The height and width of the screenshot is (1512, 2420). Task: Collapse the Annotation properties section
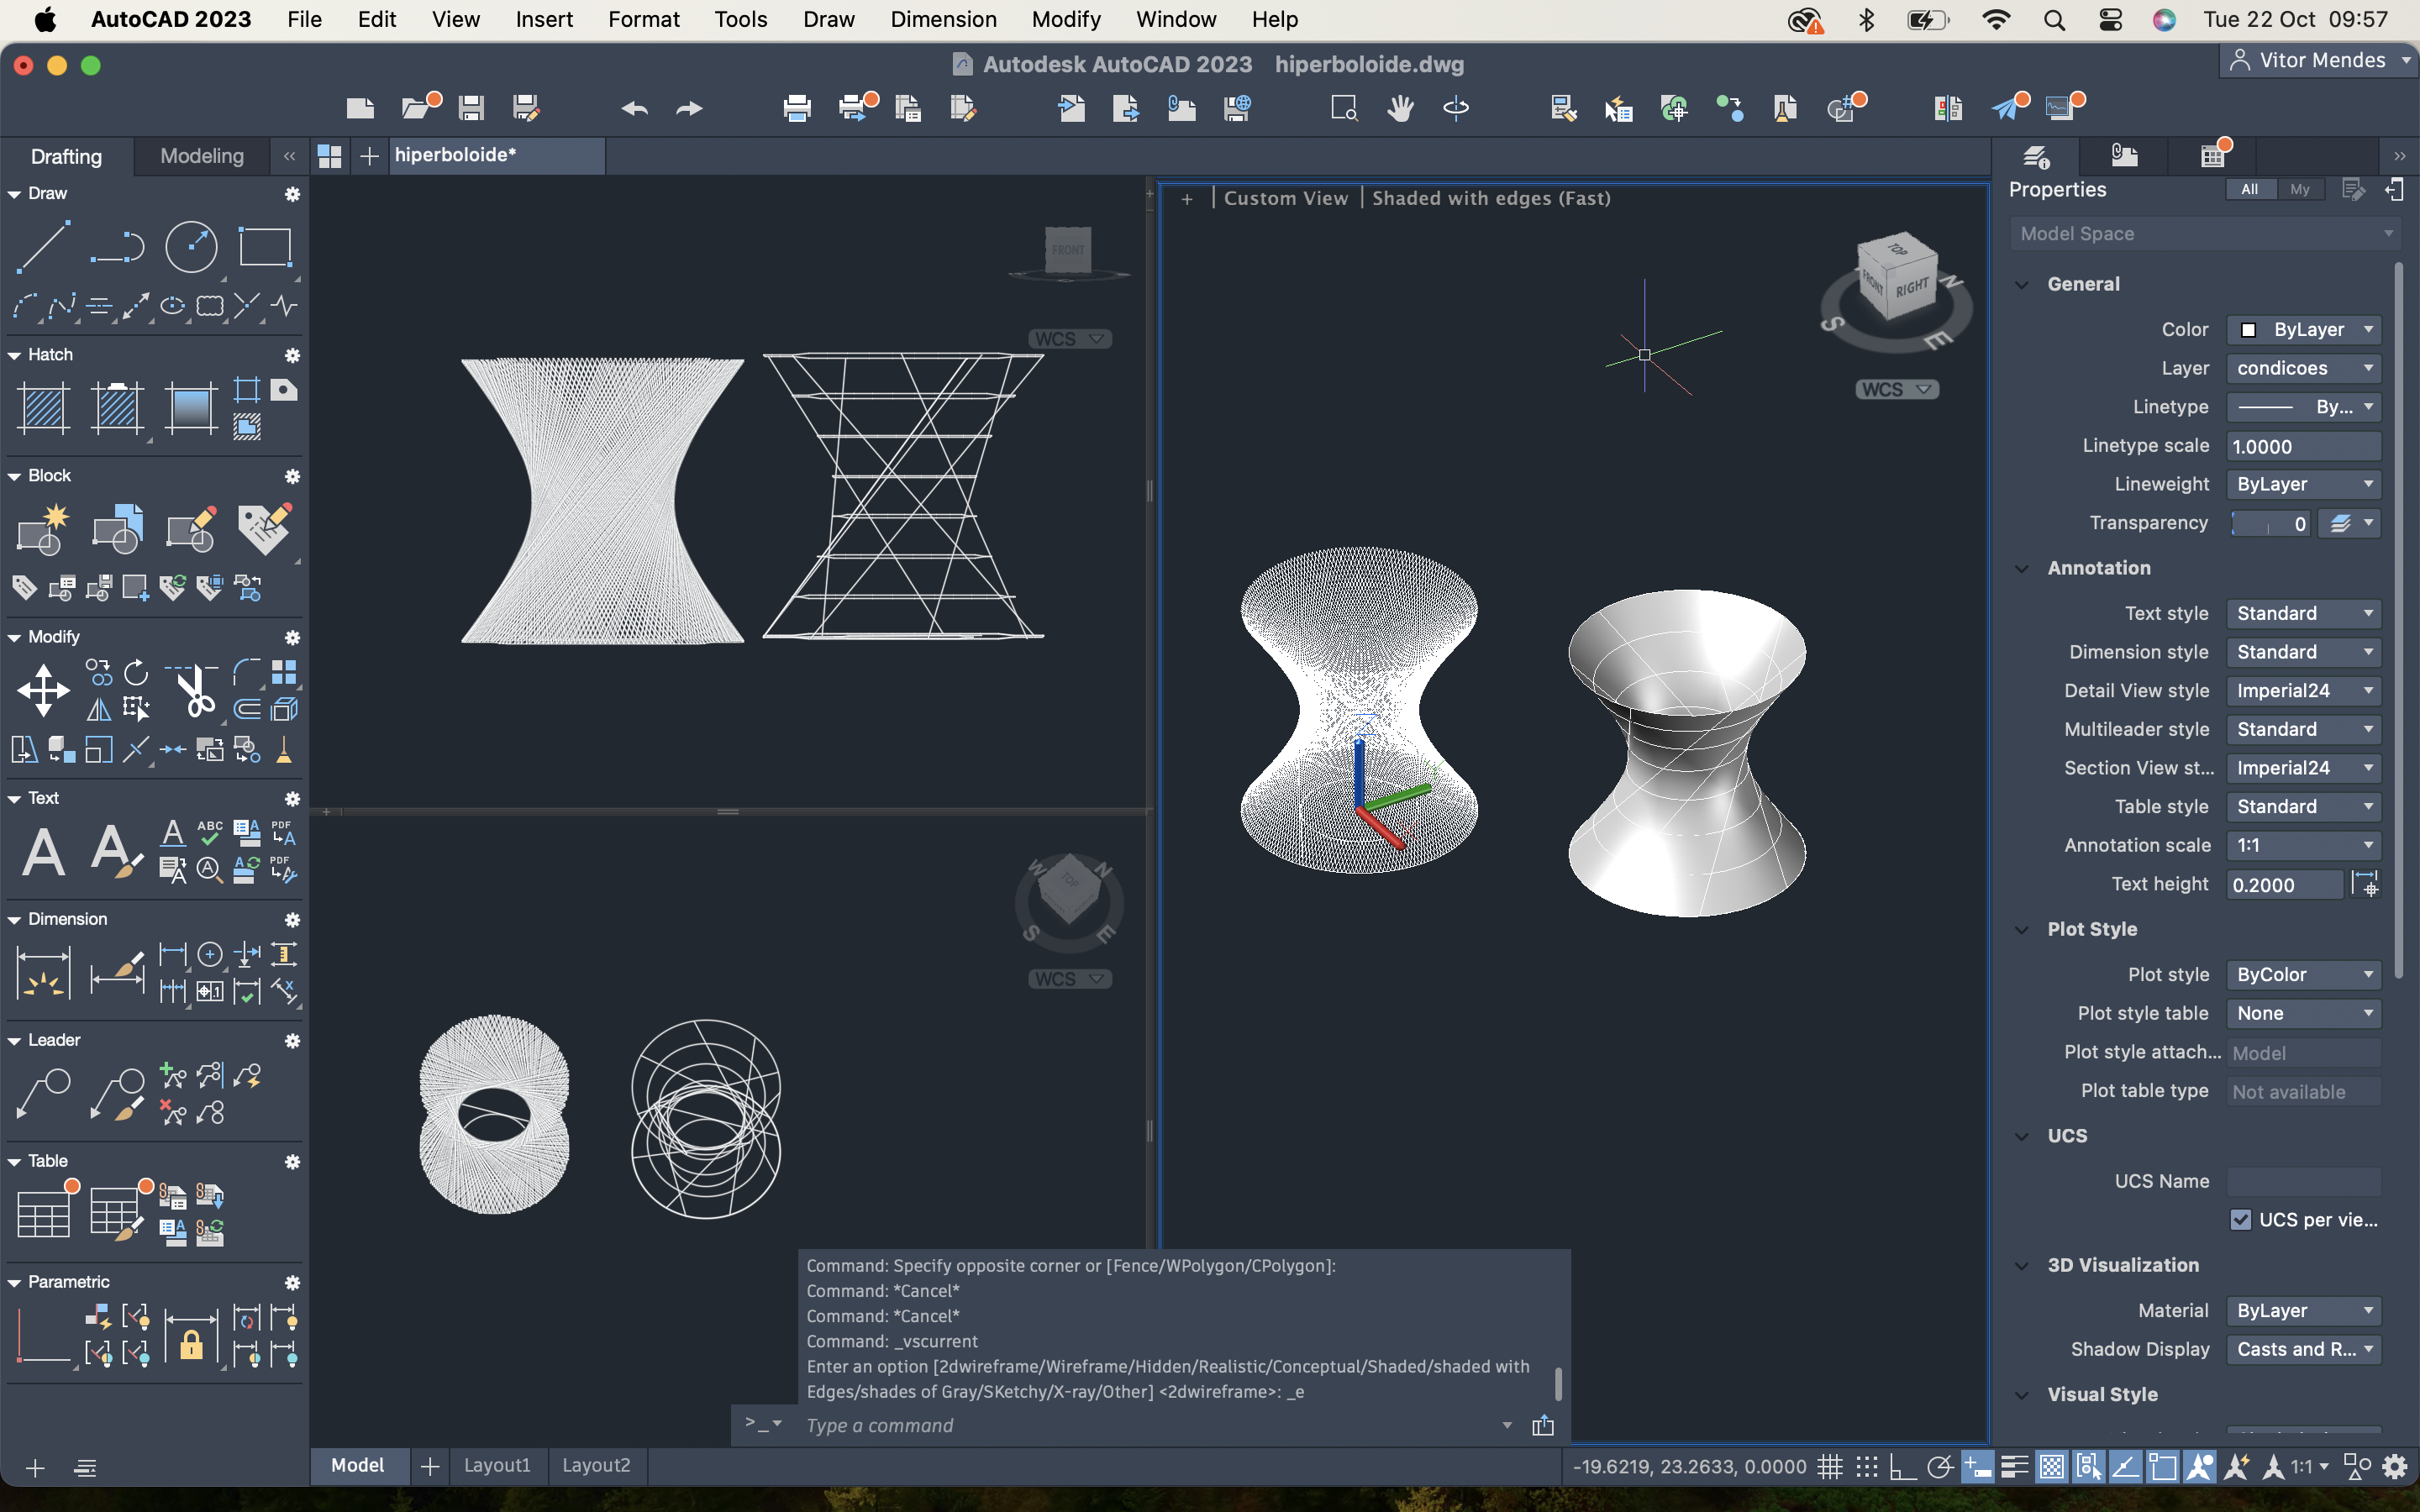pyautogui.click(x=2022, y=568)
